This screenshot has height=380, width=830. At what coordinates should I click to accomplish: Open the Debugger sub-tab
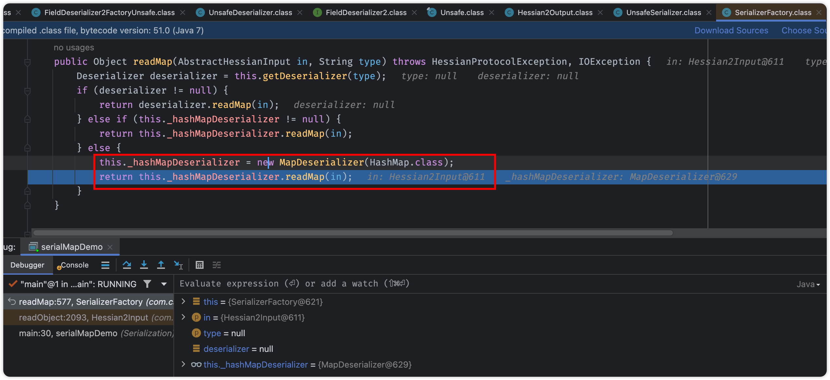[x=27, y=265]
